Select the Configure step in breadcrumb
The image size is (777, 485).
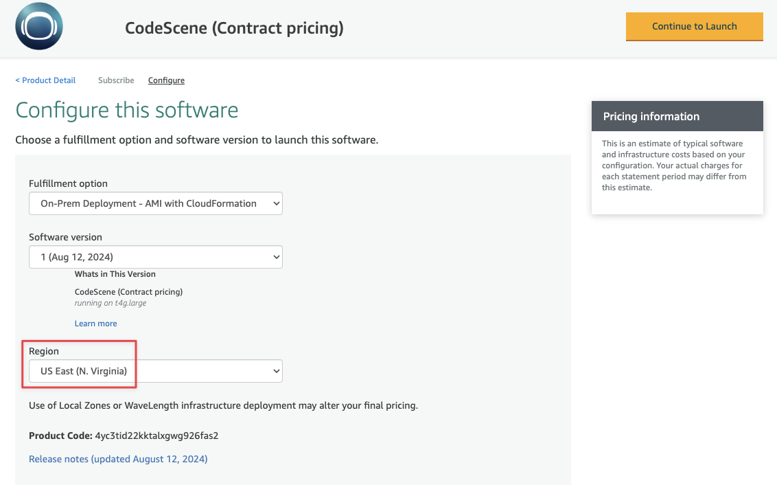(166, 80)
